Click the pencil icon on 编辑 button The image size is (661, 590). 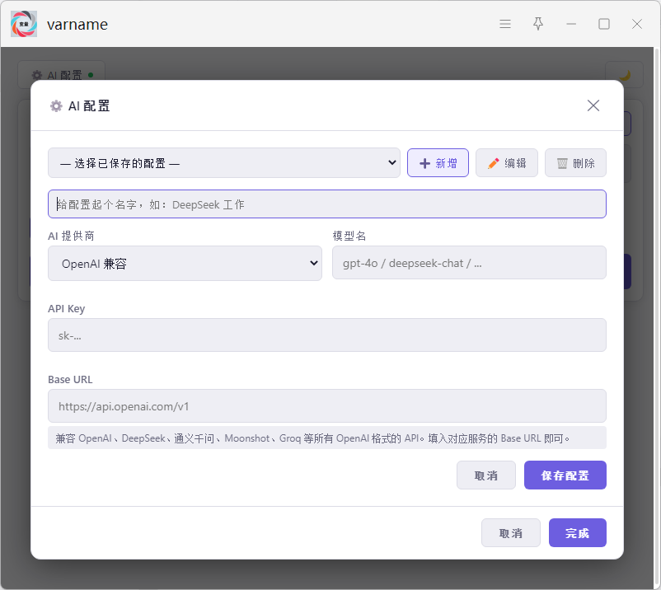click(x=493, y=163)
